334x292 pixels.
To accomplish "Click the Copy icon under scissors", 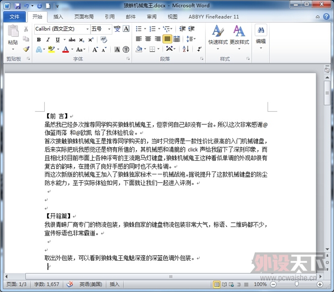I will click(x=26, y=39).
